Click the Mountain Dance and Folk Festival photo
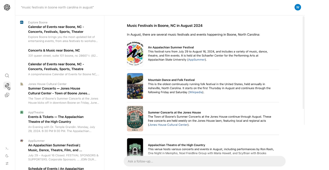The height and width of the screenshot is (170, 329). pos(135,86)
